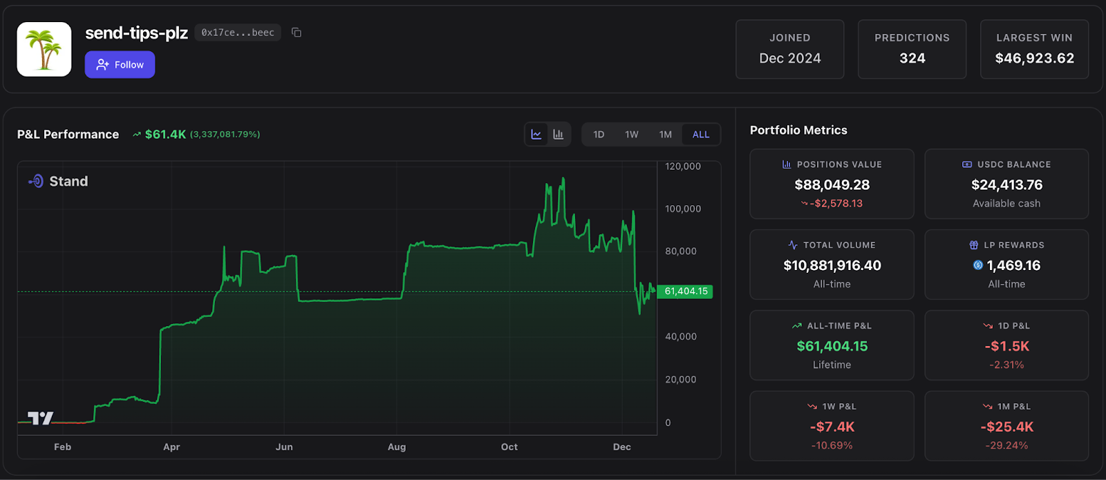Image resolution: width=1106 pixels, height=480 pixels.
Task: Switch to line chart view icon
Action: pos(536,134)
